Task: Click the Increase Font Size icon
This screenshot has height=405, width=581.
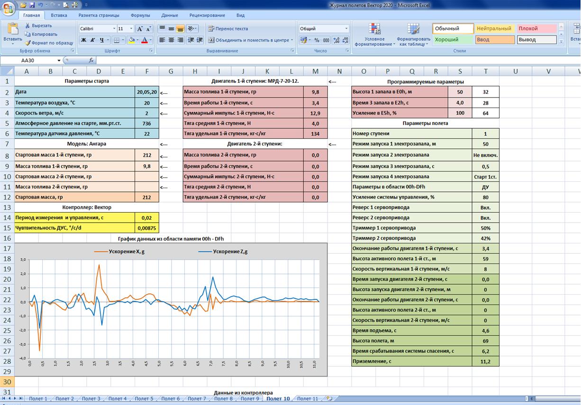Action: tap(140, 29)
